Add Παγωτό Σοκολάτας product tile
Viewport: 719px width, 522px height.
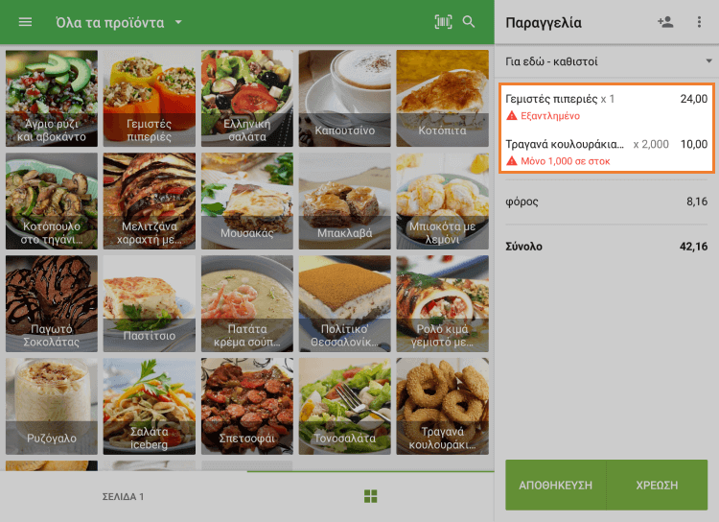coord(52,303)
